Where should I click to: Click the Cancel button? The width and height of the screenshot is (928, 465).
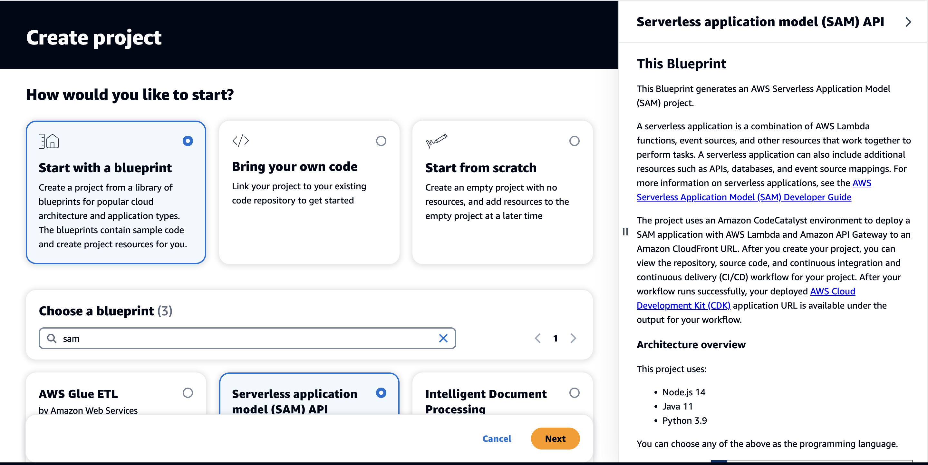(497, 439)
